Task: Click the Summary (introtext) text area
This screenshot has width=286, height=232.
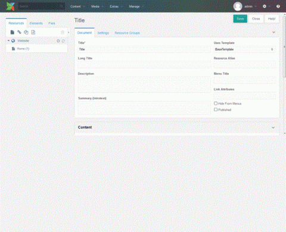Action: click(144, 108)
